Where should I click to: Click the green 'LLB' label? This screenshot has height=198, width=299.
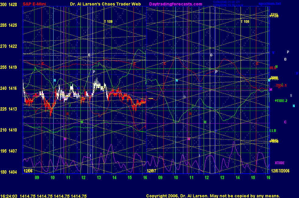pos(273,131)
